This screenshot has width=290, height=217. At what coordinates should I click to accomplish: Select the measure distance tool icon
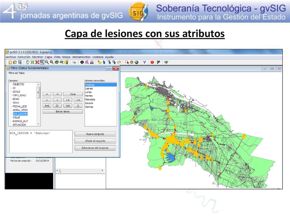click(x=92, y=62)
